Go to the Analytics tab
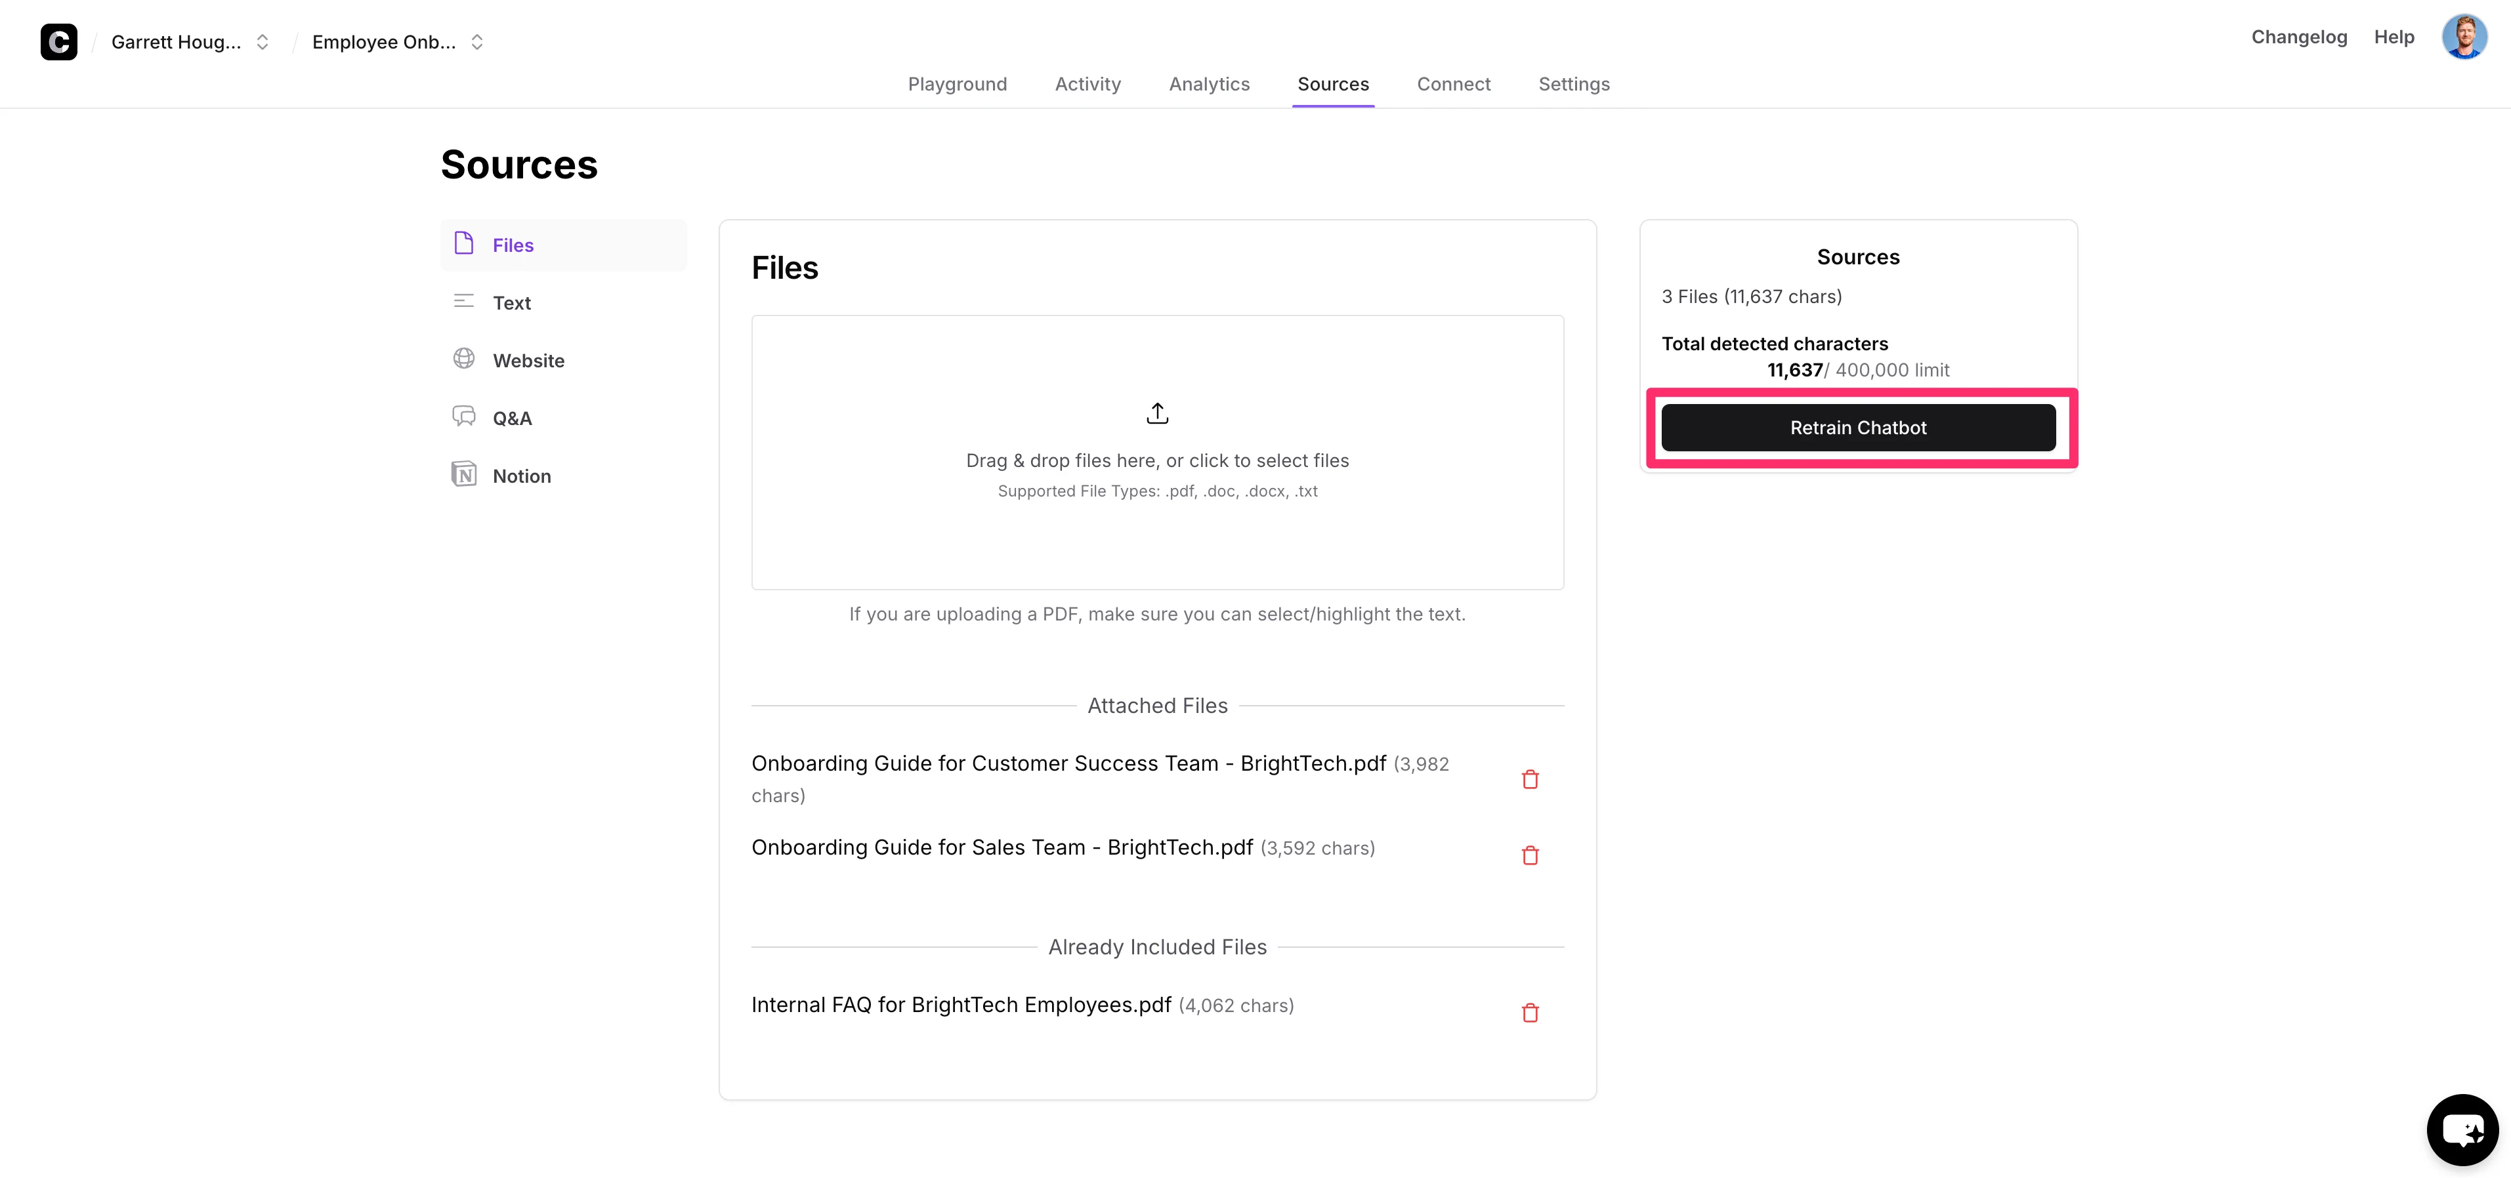The width and height of the screenshot is (2511, 1178). [1209, 84]
